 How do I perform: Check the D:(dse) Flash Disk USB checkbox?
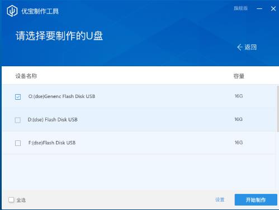click(x=18, y=120)
